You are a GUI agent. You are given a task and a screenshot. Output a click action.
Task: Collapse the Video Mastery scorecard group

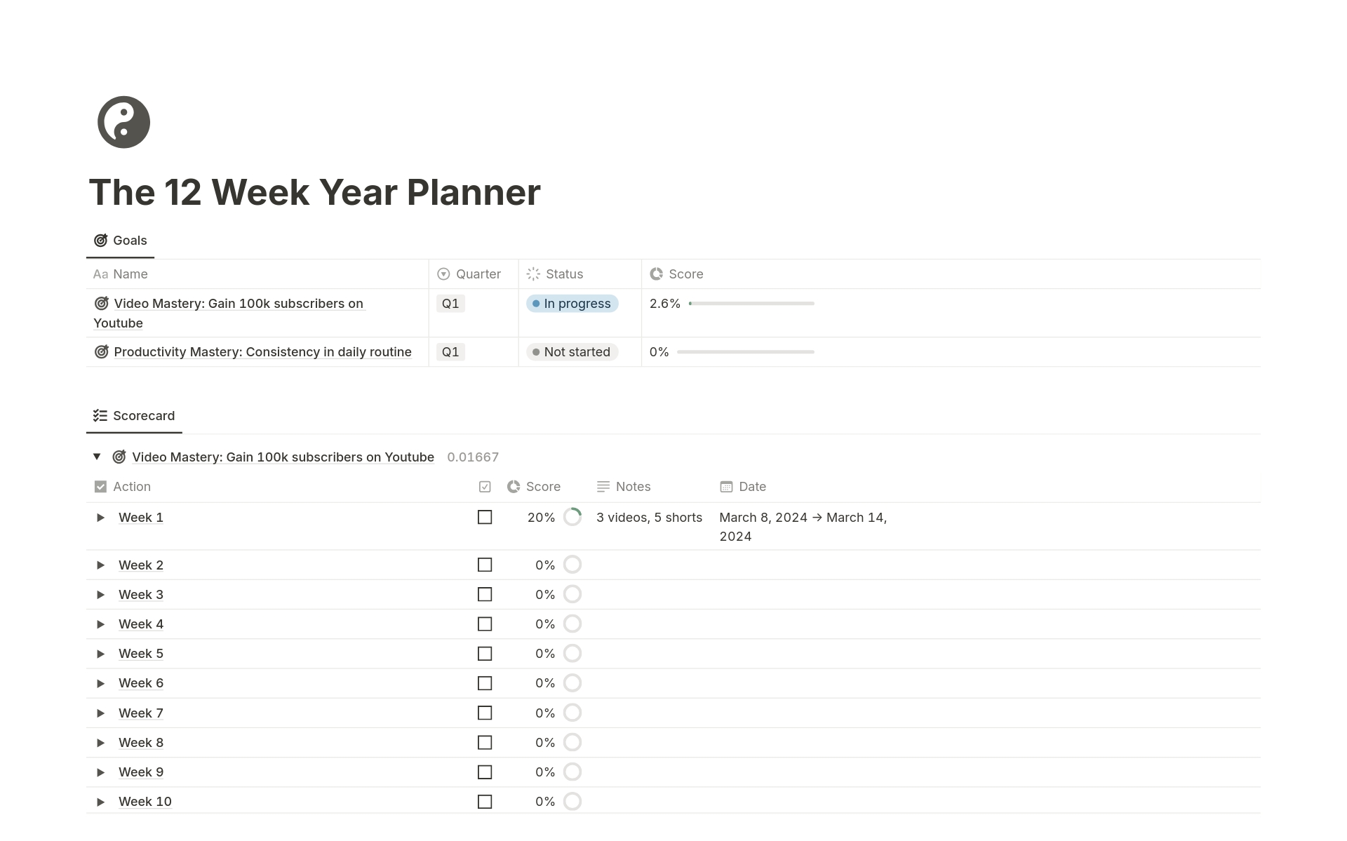97,457
